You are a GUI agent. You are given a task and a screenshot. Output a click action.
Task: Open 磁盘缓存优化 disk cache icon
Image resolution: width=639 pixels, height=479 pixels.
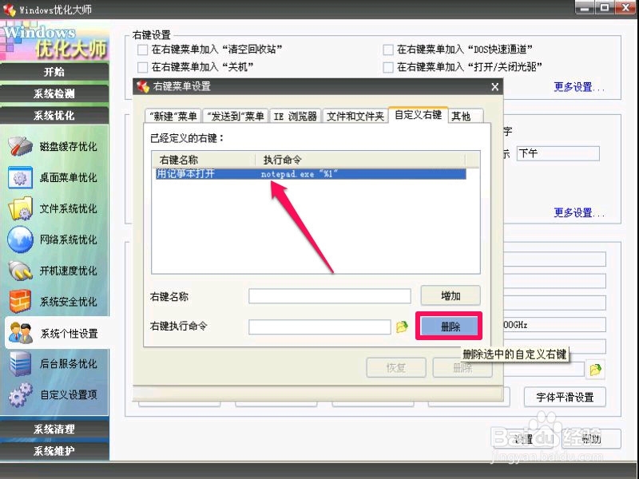[x=21, y=146]
